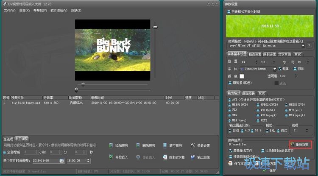This screenshot has height=176, width=318.
Task: Start embedding with 开始嵌入 button
Action: 119,157
